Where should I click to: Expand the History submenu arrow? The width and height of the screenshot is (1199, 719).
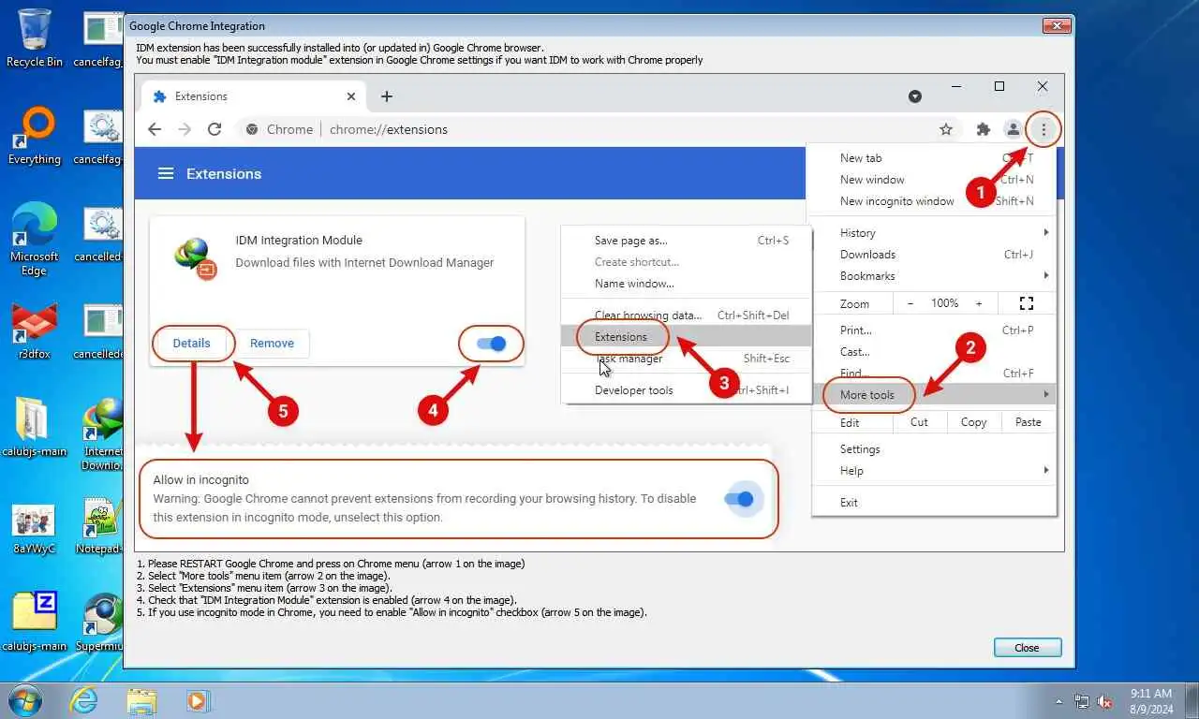pyautogui.click(x=1046, y=232)
